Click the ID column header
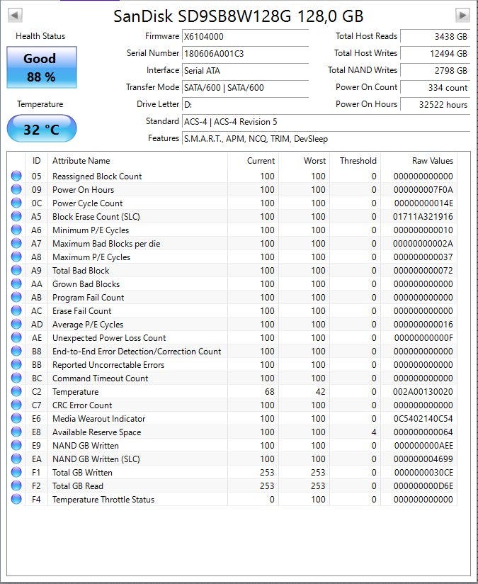This screenshot has width=478, height=584. pyautogui.click(x=37, y=160)
